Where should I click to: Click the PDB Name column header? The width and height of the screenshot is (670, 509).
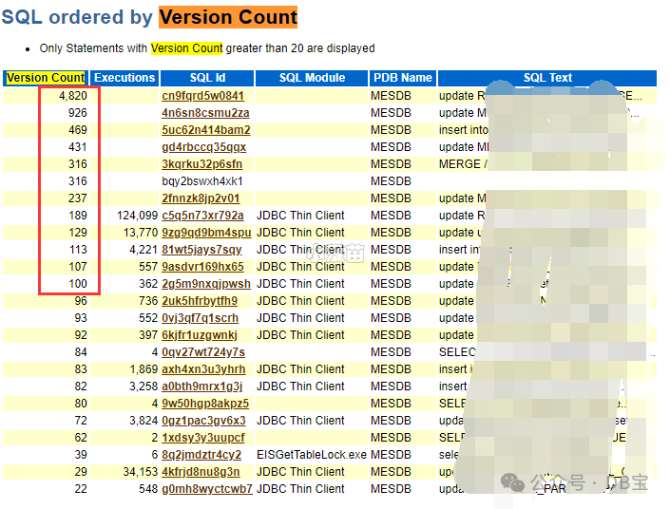click(403, 78)
